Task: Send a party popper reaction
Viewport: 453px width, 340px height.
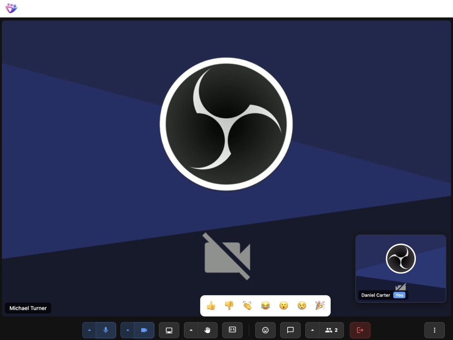Action: (x=320, y=306)
